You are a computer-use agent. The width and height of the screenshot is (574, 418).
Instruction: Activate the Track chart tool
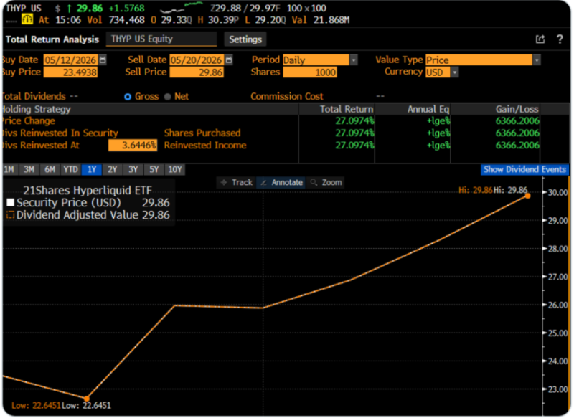[237, 182]
